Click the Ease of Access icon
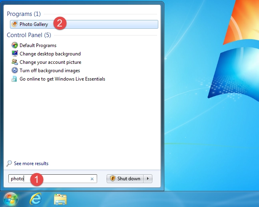This screenshot has height=207, width=259. click(15, 70)
